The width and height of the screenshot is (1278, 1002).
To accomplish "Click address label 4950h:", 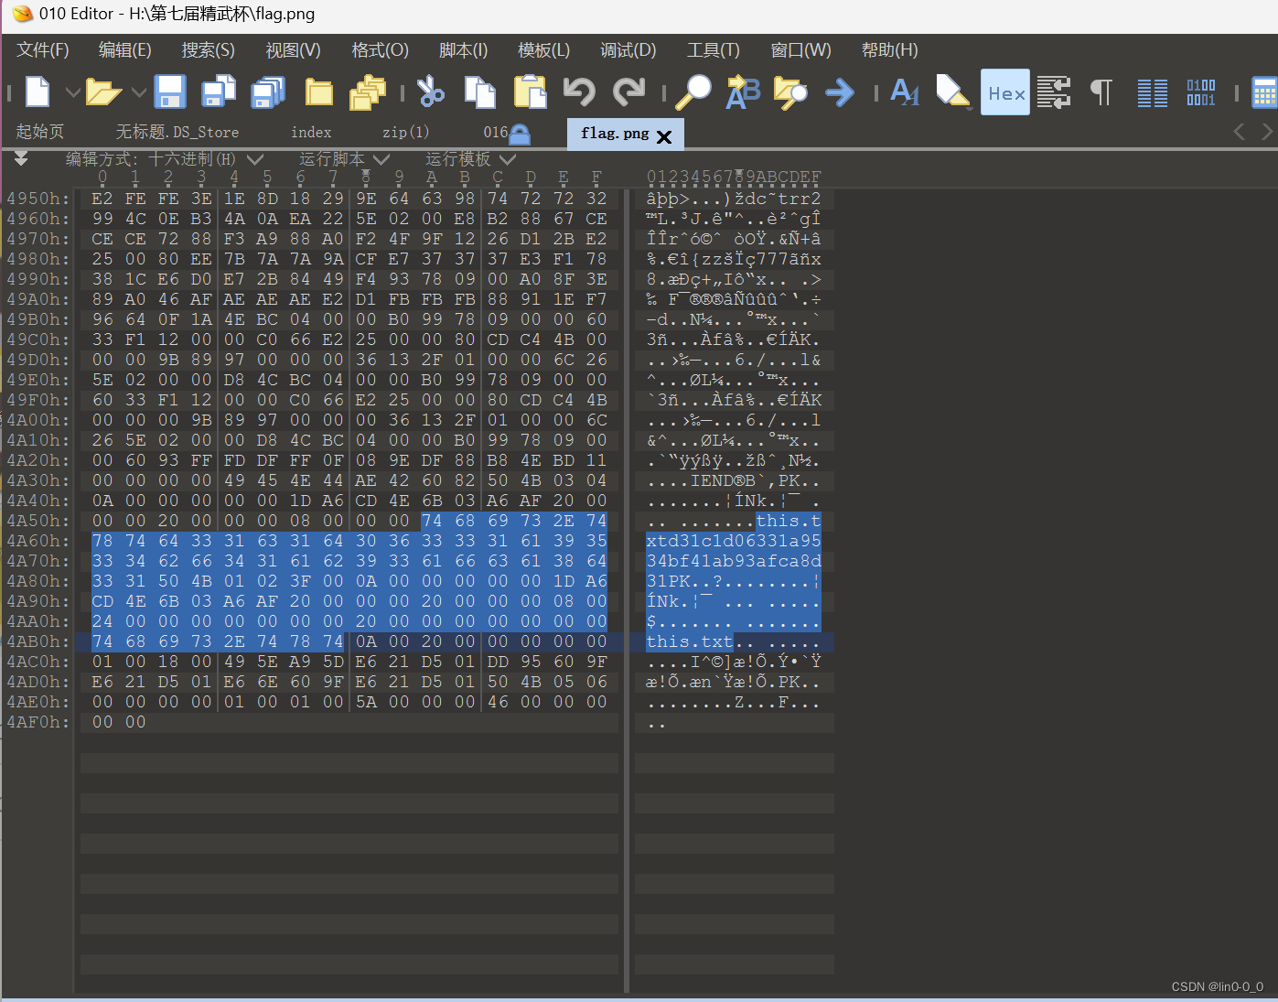I will tap(38, 199).
